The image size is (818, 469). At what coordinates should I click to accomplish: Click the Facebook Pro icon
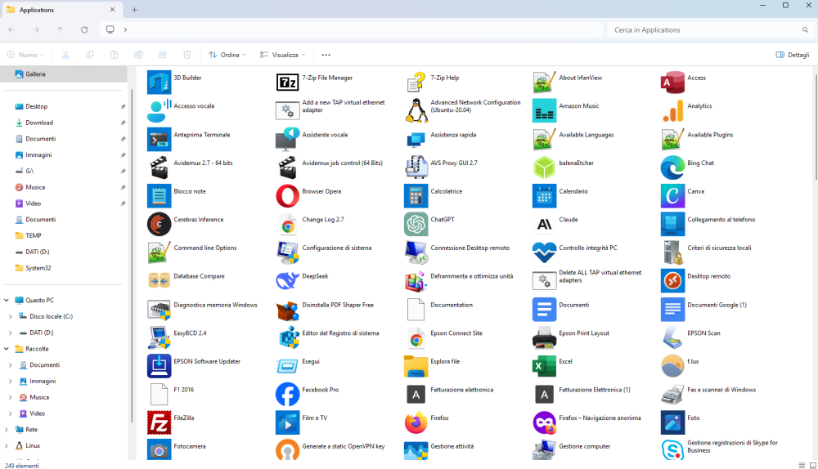coord(287,394)
